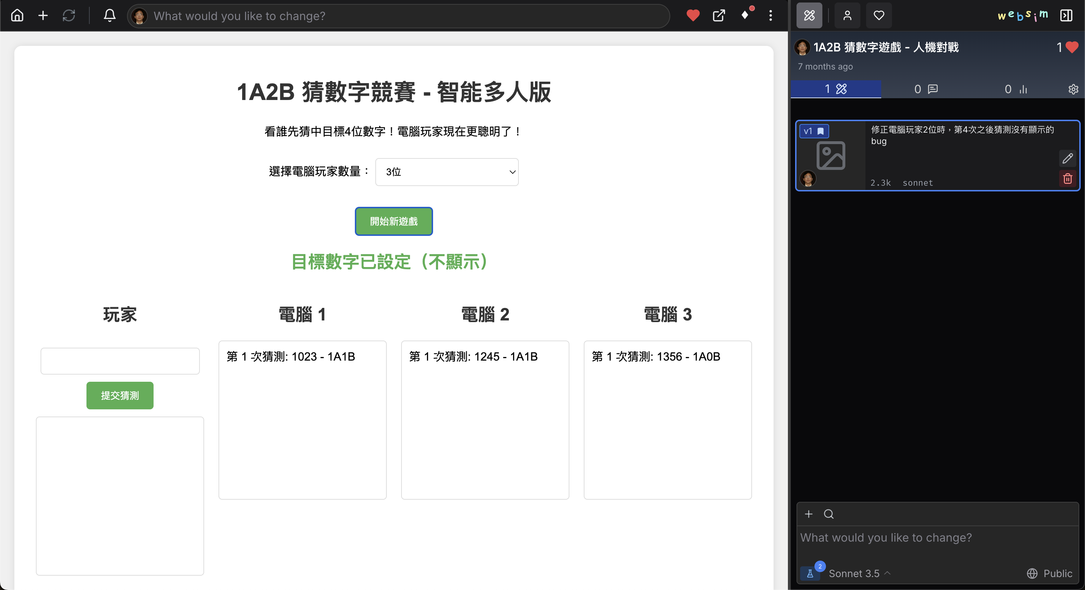Collapse the sidebar panel icon
The height and width of the screenshot is (590, 1085).
tap(1066, 15)
